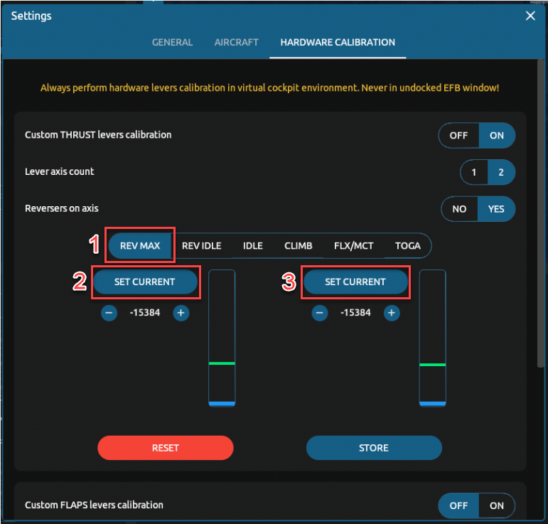
Task: Close the Settings window with the X icon
Action: coord(530,16)
